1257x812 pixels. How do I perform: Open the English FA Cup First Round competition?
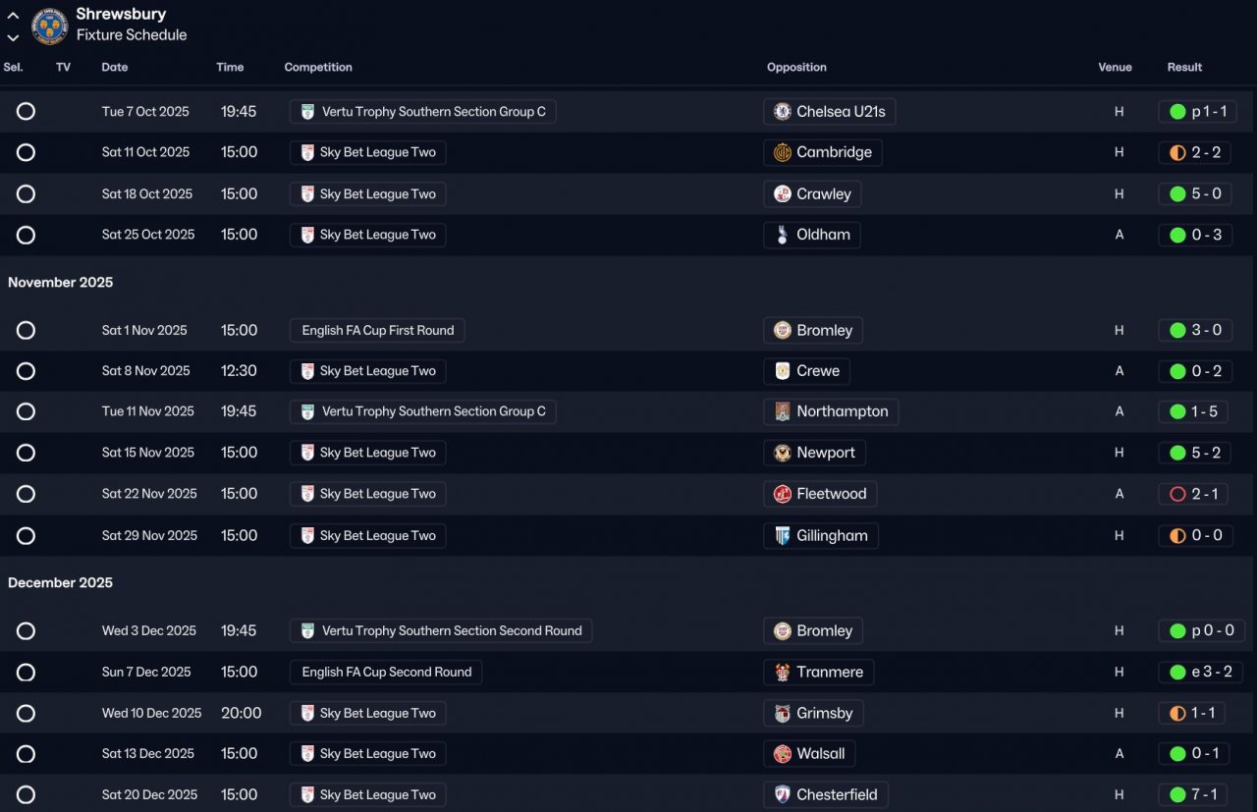pos(377,331)
